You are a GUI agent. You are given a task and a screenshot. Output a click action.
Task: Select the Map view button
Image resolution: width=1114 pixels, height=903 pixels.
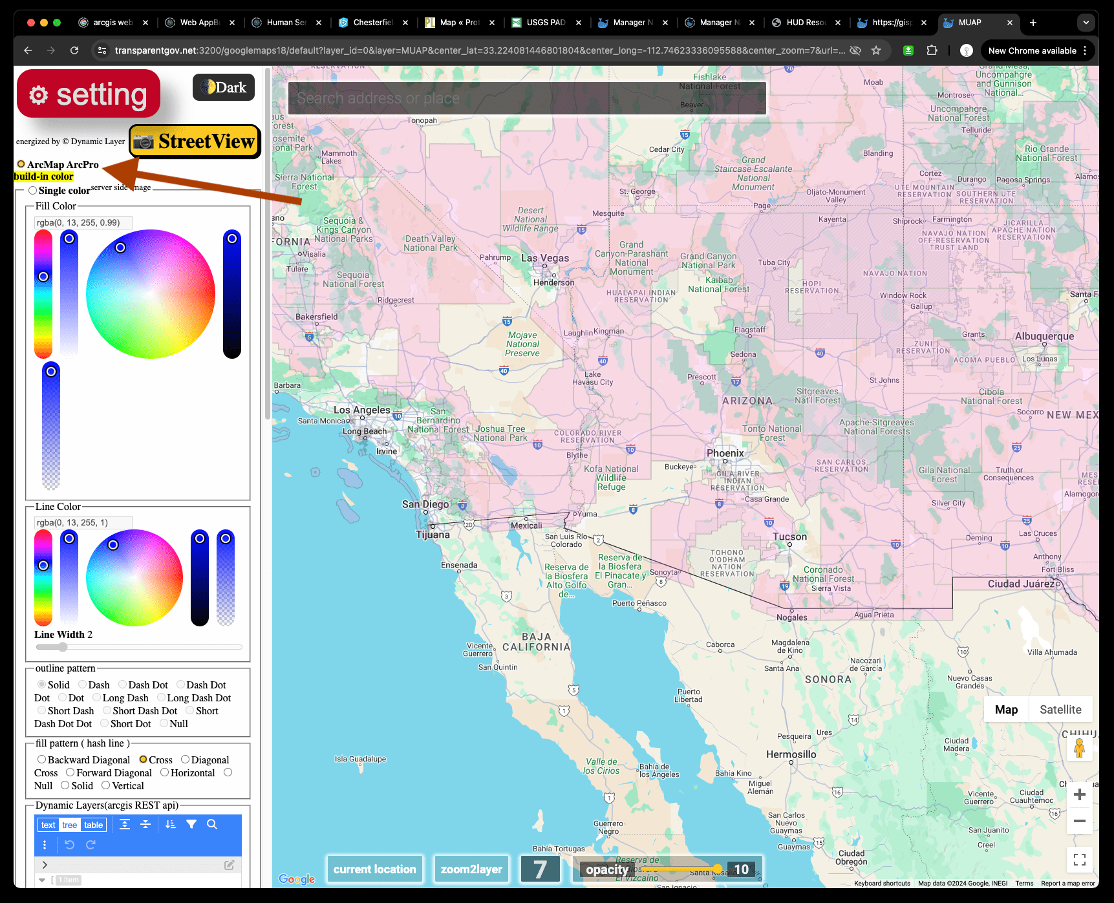pyautogui.click(x=1006, y=710)
